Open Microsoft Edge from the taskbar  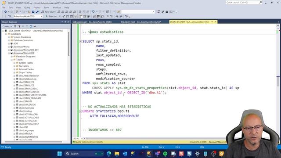point(109,154)
